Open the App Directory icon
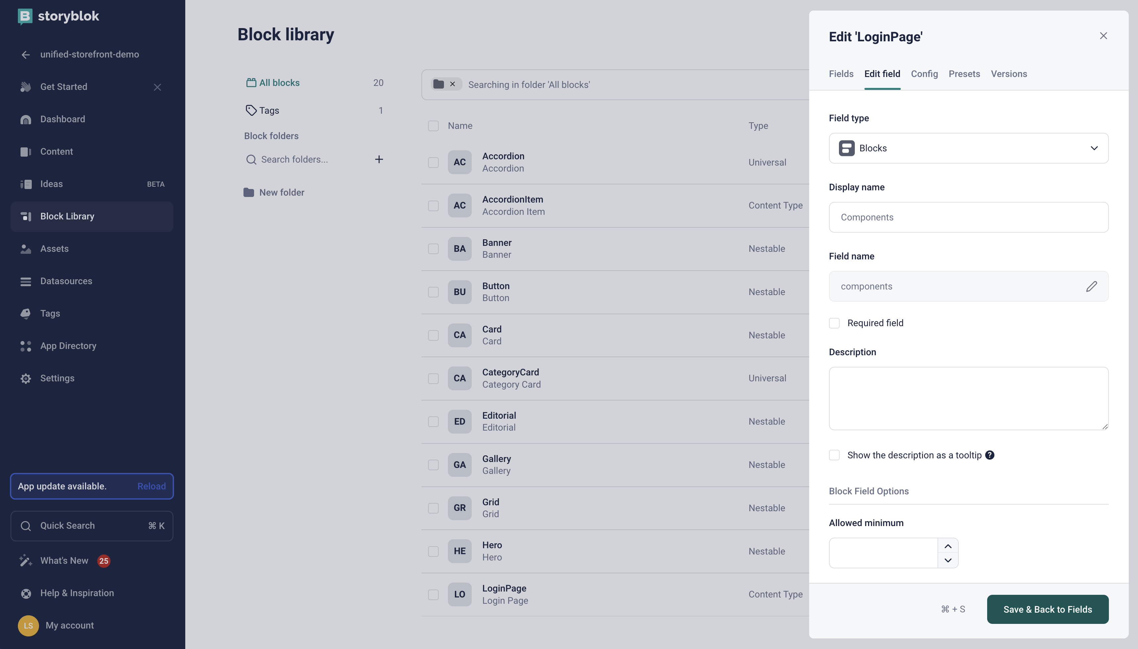 click(25, 346)
